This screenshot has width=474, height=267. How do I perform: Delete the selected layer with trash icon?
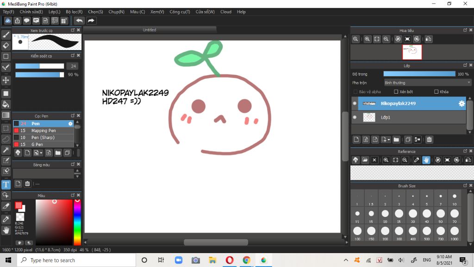[429, 140]
